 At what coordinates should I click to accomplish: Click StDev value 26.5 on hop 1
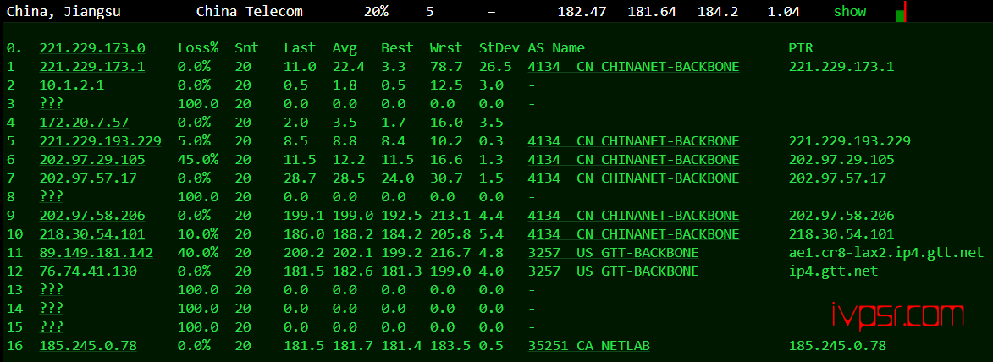(x=495, y=67)
